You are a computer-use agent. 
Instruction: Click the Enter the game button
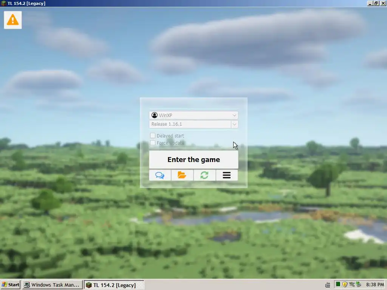(x=193, y=160)
